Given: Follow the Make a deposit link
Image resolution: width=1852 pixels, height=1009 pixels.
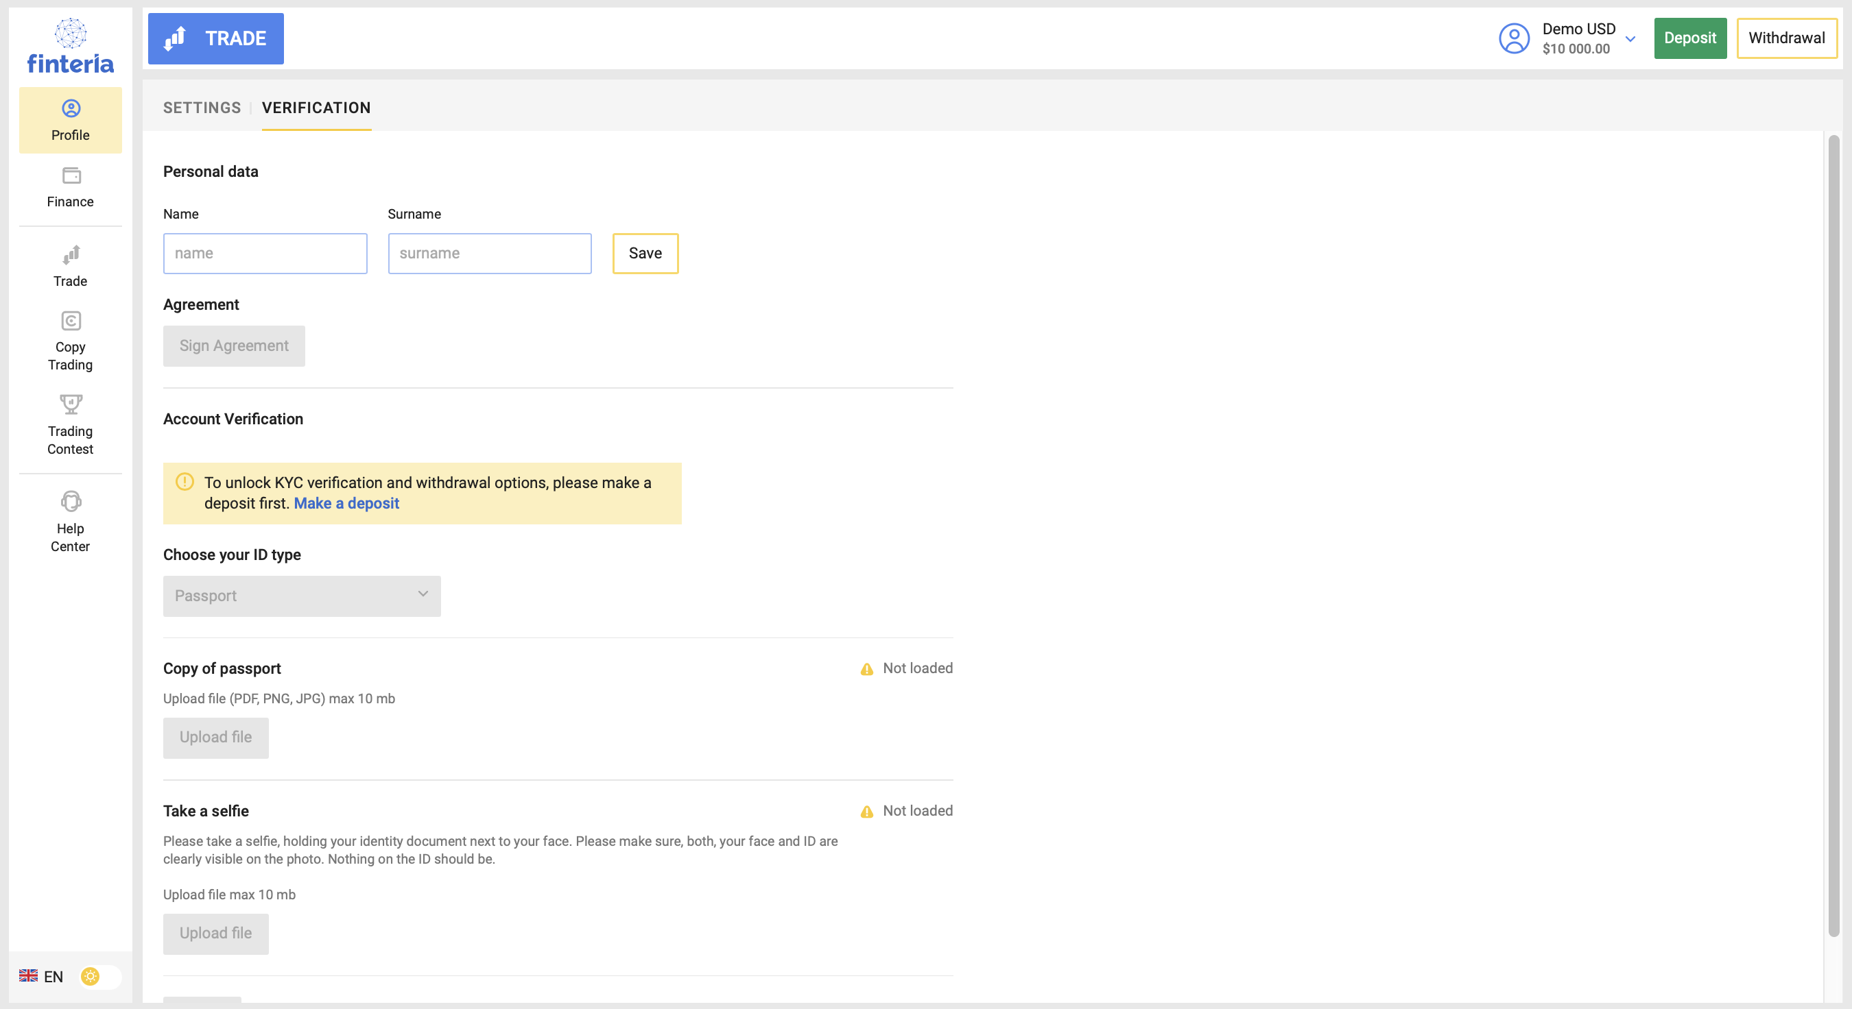Looking at the screenshot, I should point(346,503).
